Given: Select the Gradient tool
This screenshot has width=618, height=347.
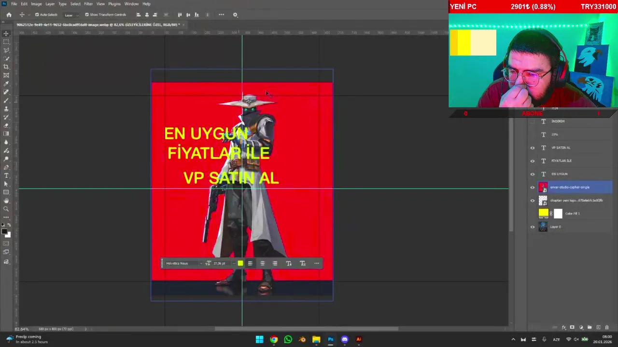Looking at the screenshot, I should [6, 133].
